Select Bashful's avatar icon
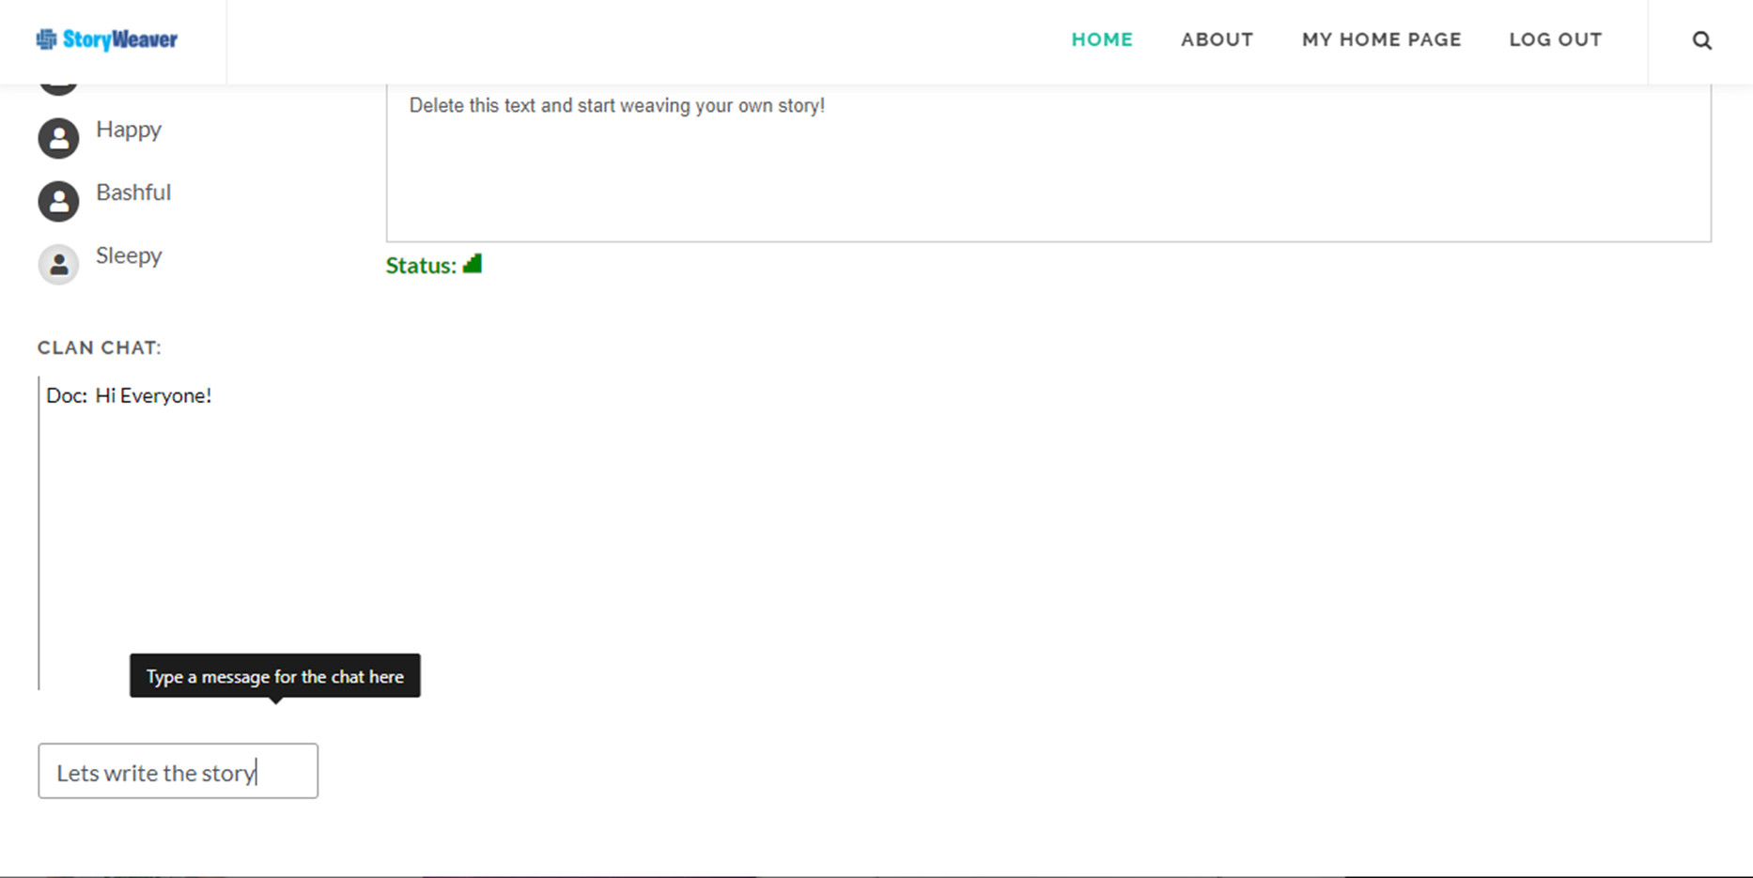The height and width of the screenshot is (878, 1753). pyautogui.click(x=58, y=201)
